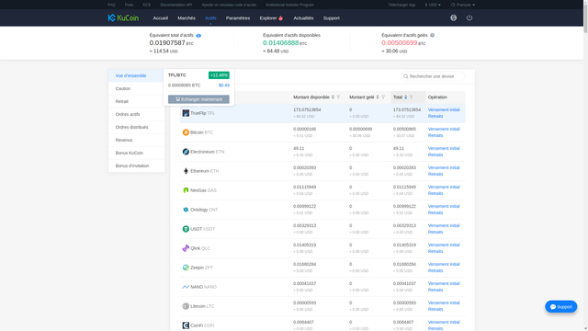Click the $0.49 TFL price
The width and height of the screenshot is (588, 331).
[224, 86]
